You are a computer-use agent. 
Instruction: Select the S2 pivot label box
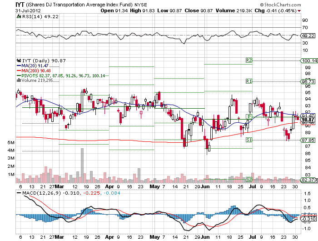(249, 179)
